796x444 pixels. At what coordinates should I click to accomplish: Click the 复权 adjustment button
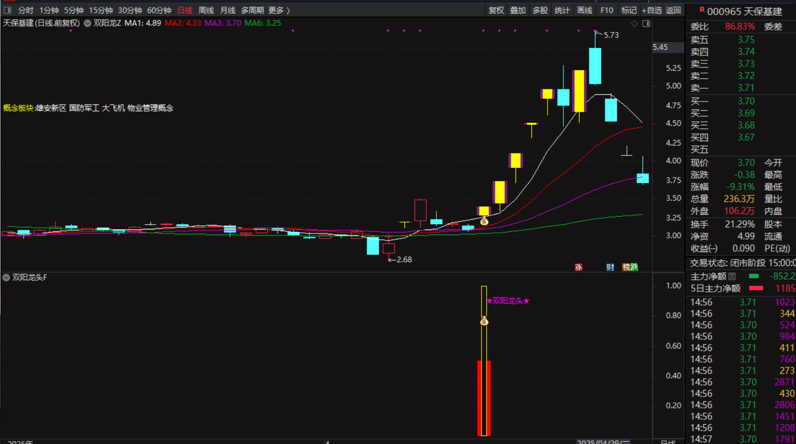point(496,10)
